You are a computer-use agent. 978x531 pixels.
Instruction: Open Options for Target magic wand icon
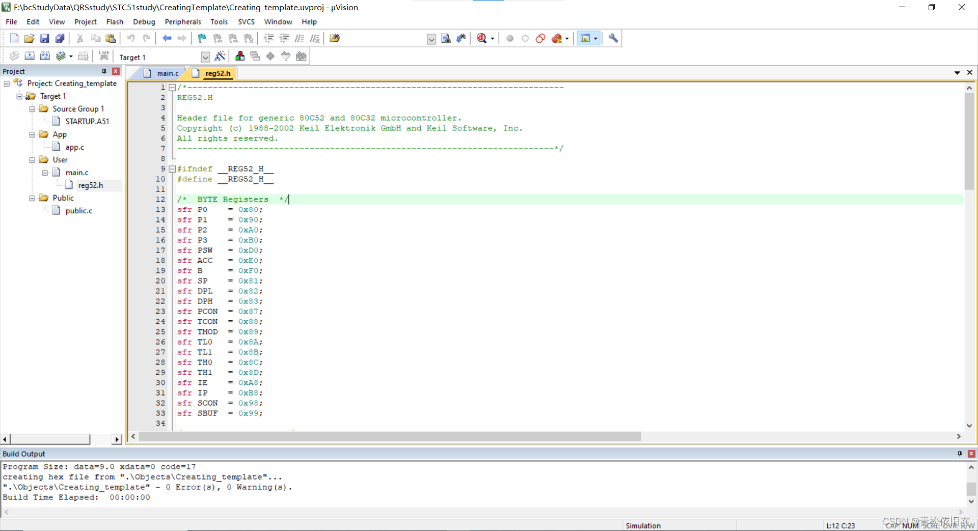point(220,56)
